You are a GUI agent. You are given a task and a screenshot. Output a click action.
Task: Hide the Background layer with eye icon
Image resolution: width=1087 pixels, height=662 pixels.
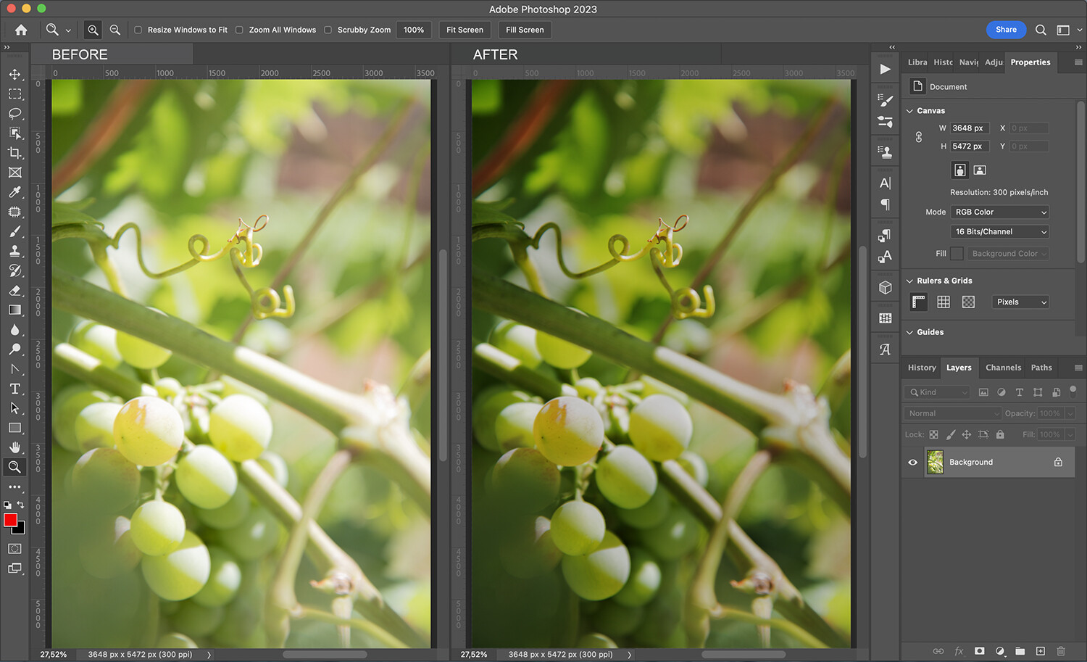click(x=912, y=462)
